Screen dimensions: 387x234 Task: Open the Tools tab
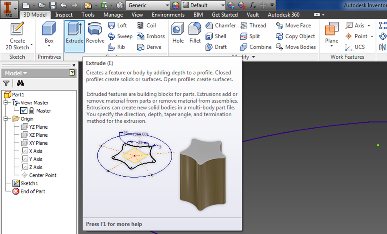point(88,15)
